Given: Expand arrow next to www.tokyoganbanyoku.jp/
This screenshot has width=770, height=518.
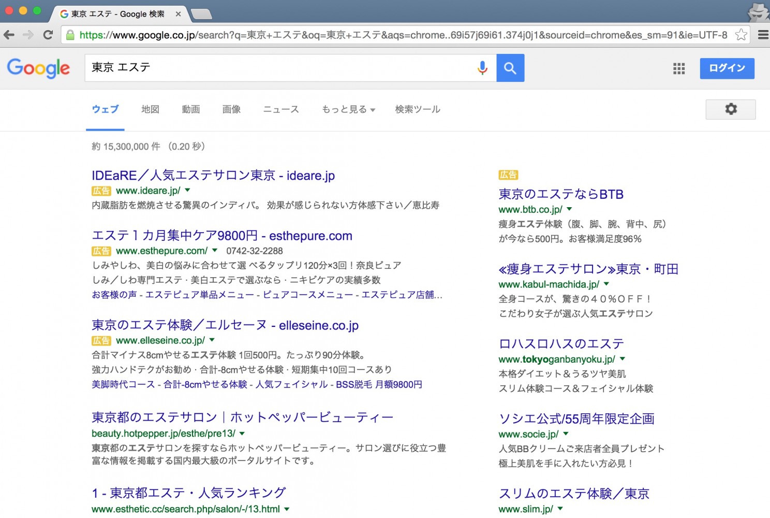Looking at the screenshot, I should (623, 358).
